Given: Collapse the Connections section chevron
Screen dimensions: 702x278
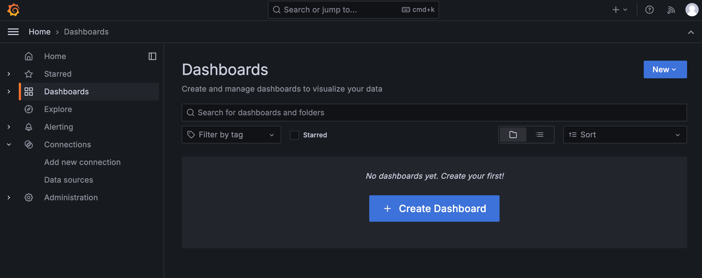Looking at the screenshot, I should coord(9,145).
